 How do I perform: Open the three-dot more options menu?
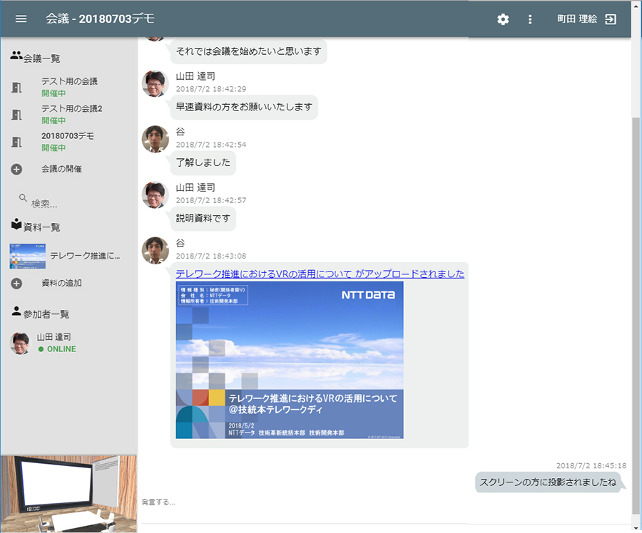click(x=530, y=19)
